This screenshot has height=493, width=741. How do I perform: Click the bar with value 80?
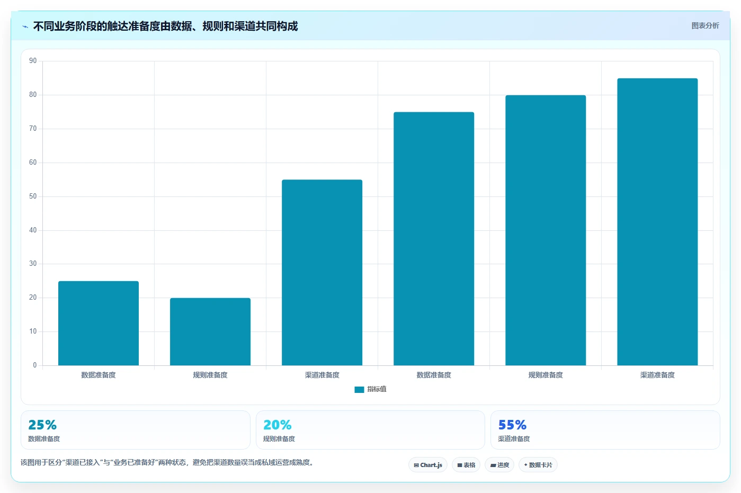[546, 230]
